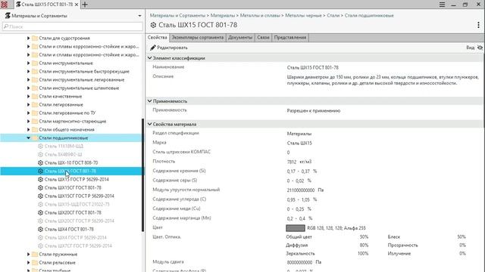Click the Материалы и Сортаменты panel icon
The height and width of the screenshot is (272, 485).
pos(8,15)
